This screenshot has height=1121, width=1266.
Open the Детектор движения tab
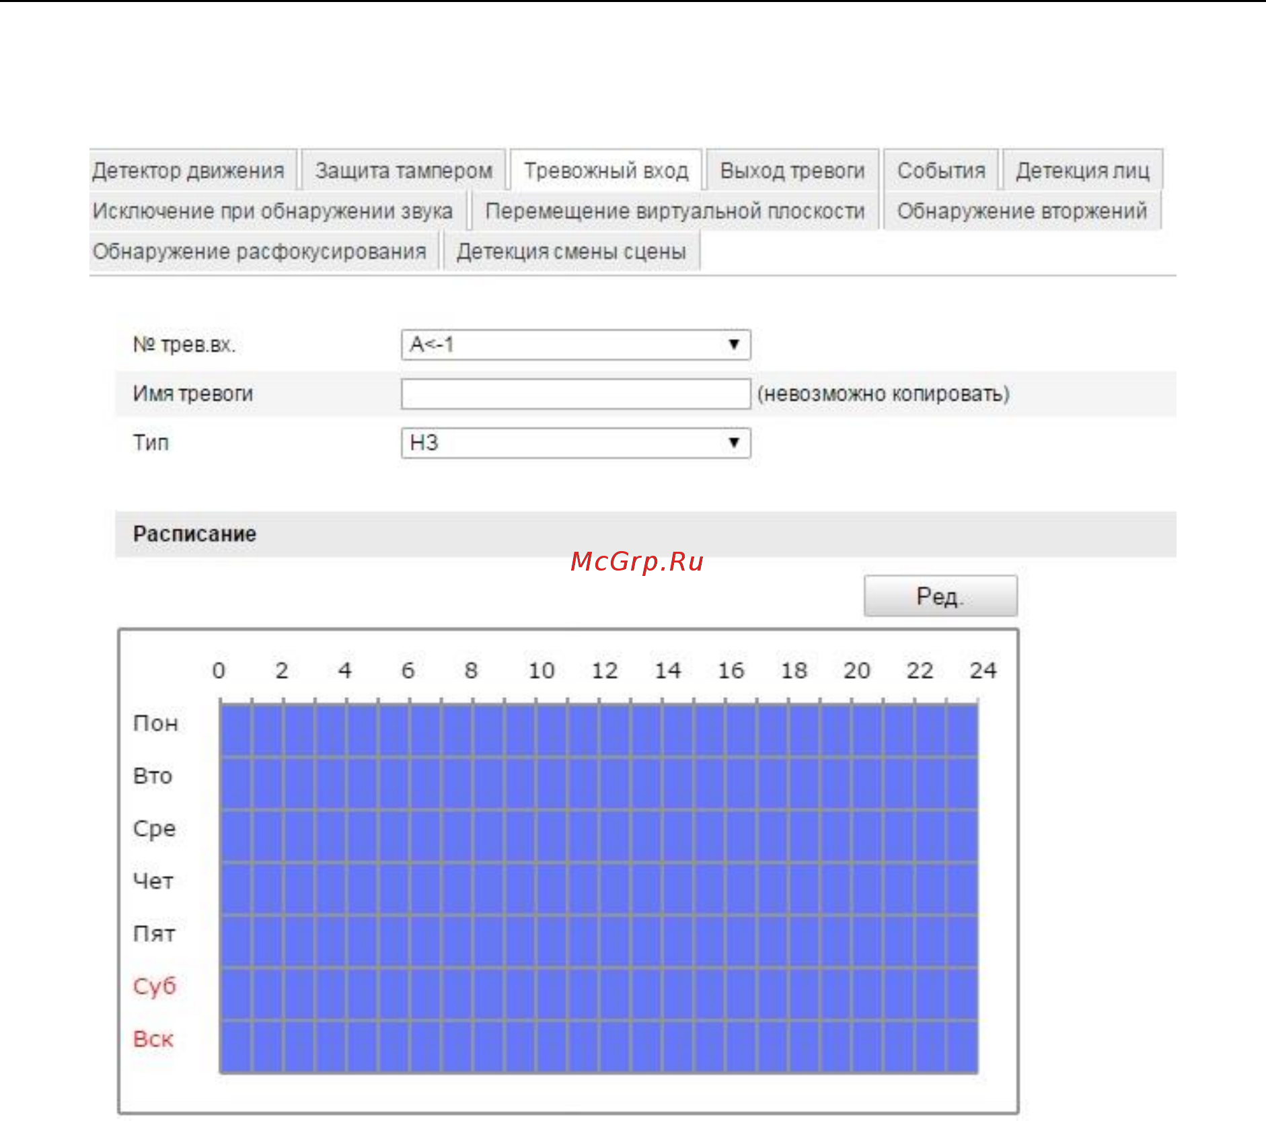(x=192, y=170)
